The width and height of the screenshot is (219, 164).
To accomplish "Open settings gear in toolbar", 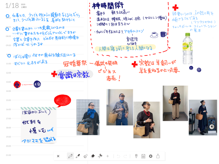I will 151,156.
